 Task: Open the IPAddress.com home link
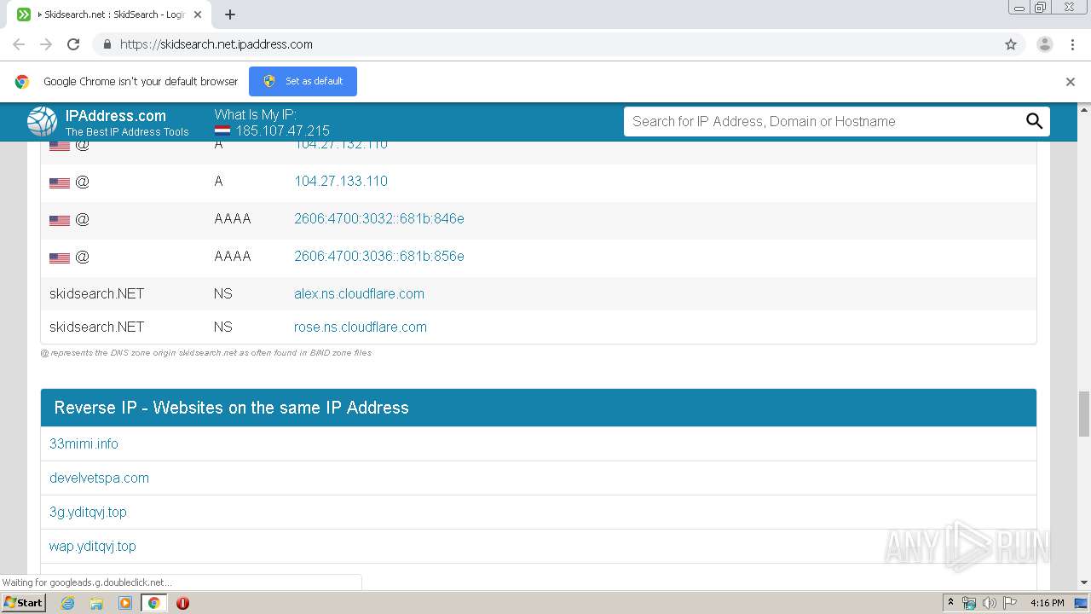(116, 116)
